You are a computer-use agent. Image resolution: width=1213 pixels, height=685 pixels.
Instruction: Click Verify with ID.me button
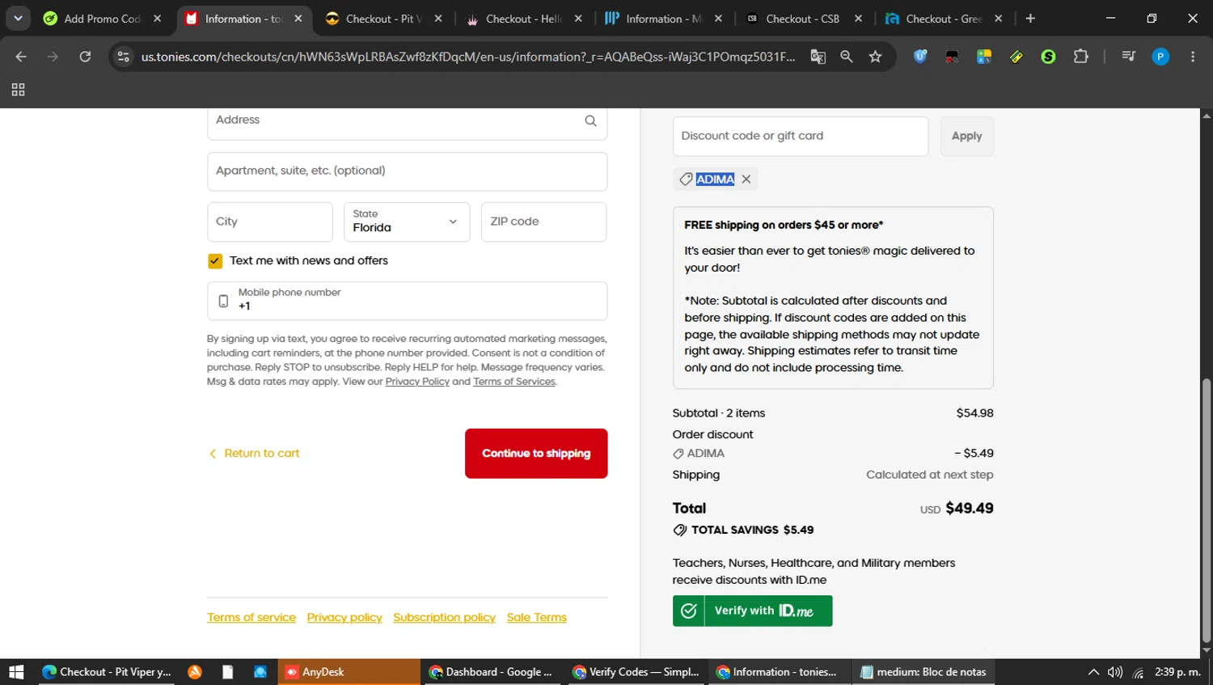pos(752,611)
